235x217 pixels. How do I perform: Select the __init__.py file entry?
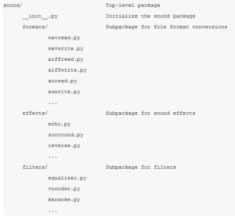coord(40,16)
